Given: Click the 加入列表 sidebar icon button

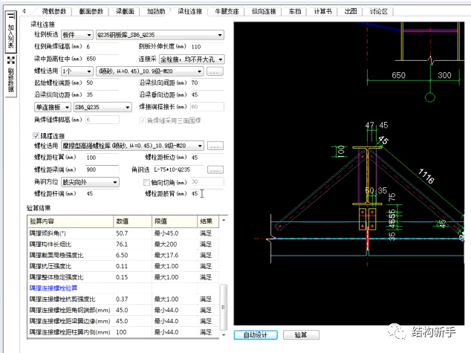Looking at the screenshot, I should [11, 32].
